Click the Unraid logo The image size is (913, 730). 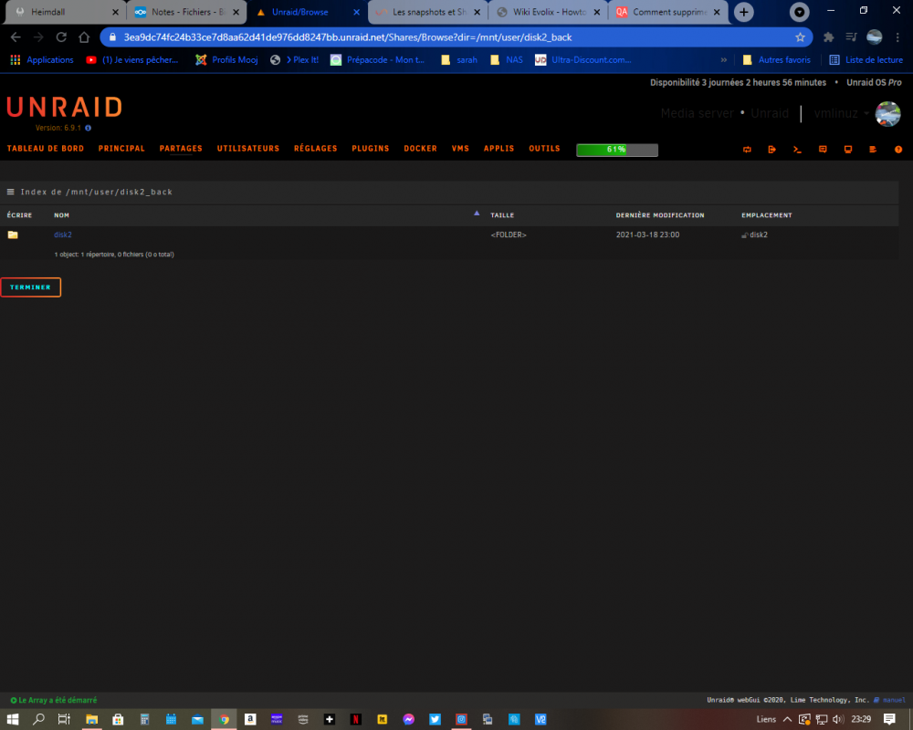tap(64, 107)
